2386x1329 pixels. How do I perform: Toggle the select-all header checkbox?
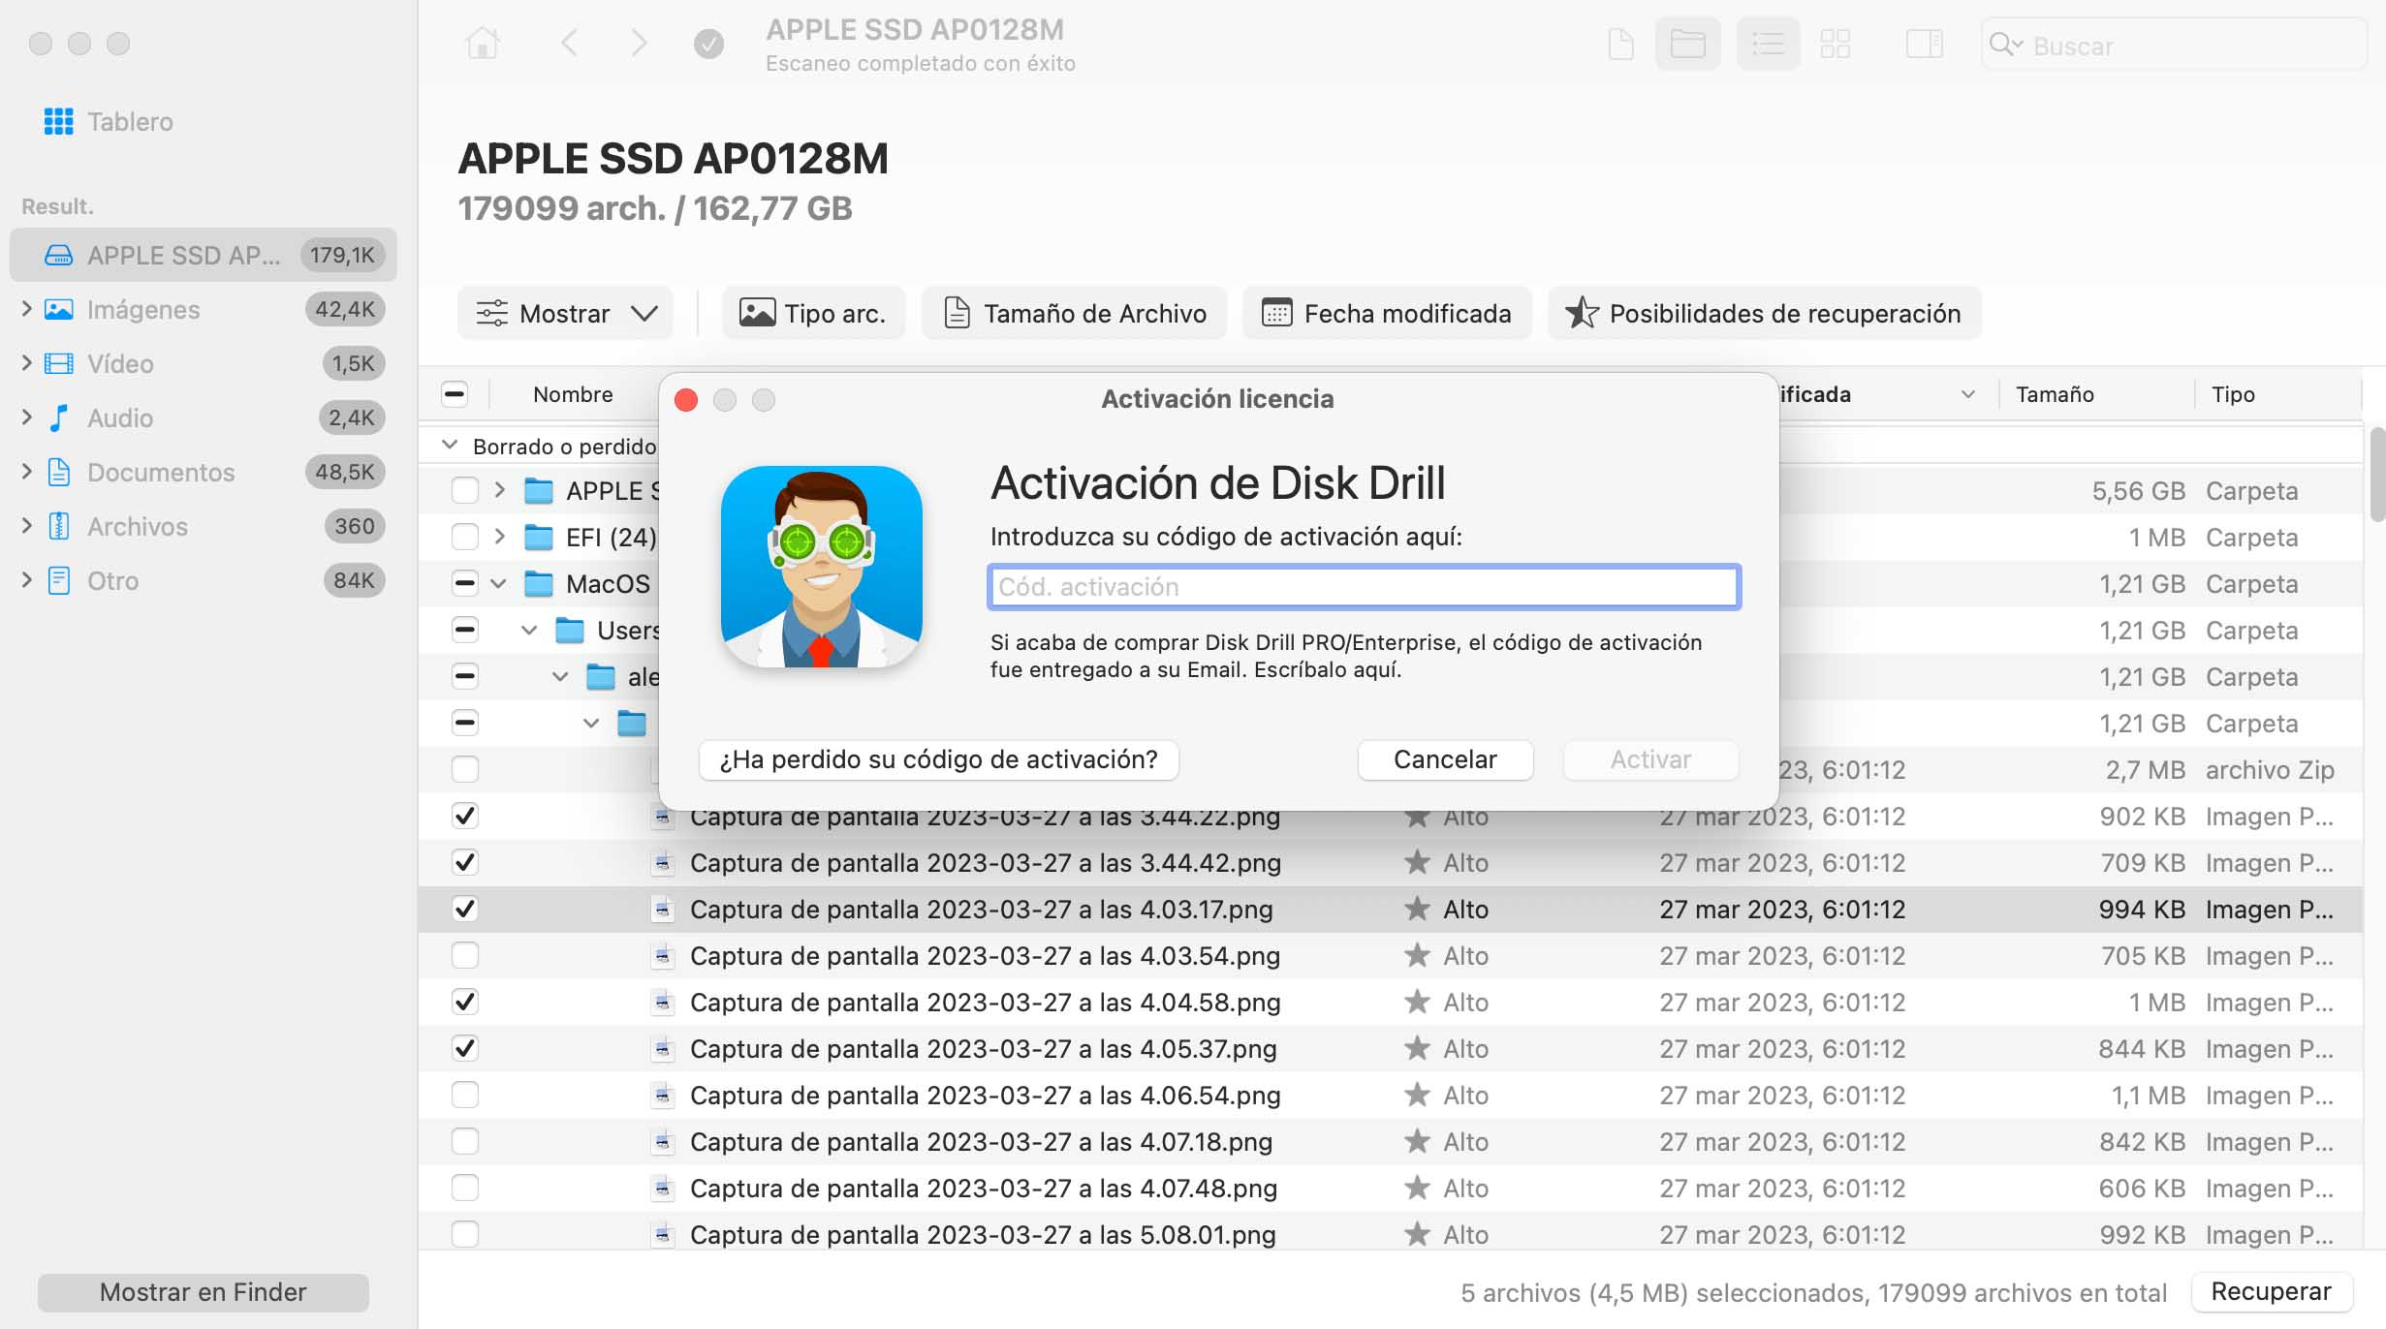[x=455, y=394]
